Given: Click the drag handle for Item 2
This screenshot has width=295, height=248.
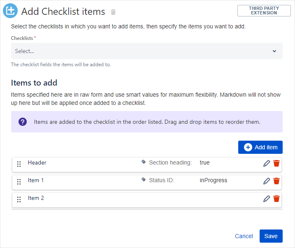Looking at the screenshot, I should point(19,199).
